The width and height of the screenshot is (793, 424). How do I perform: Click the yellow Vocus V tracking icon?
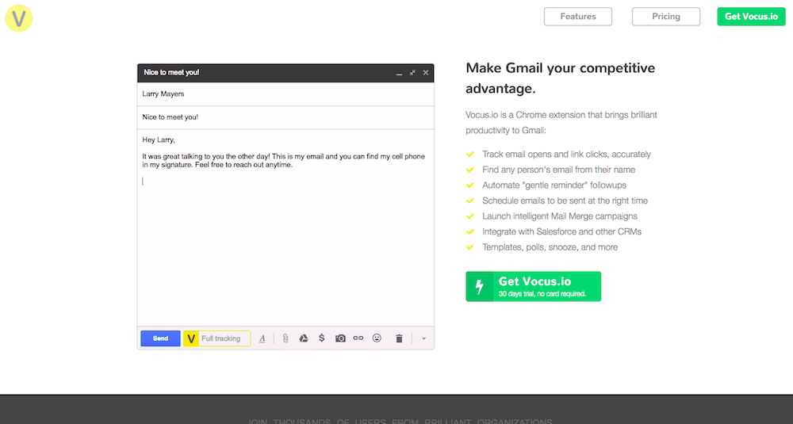191,338
